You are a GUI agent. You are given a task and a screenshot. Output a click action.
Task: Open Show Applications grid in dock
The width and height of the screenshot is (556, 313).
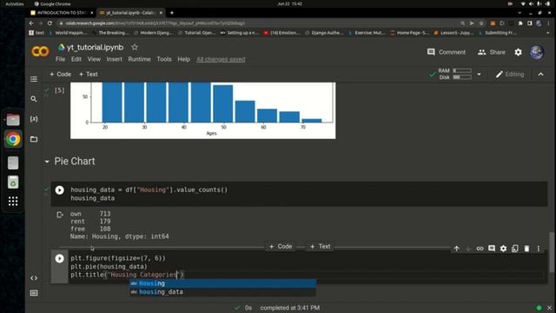pos(13,201)
